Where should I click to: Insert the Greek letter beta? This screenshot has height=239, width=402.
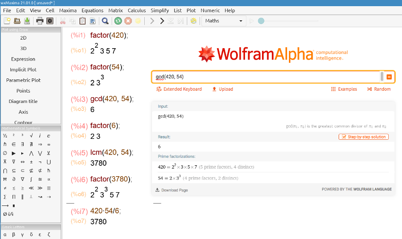[14, 234]
